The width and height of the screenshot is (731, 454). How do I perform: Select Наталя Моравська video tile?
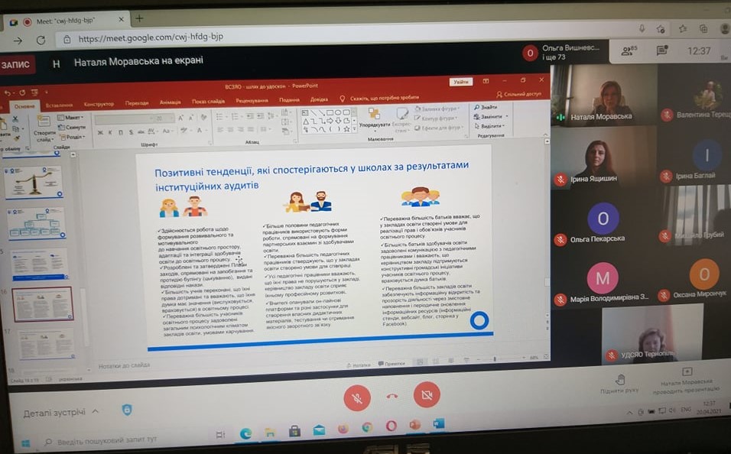click(604, 95)
